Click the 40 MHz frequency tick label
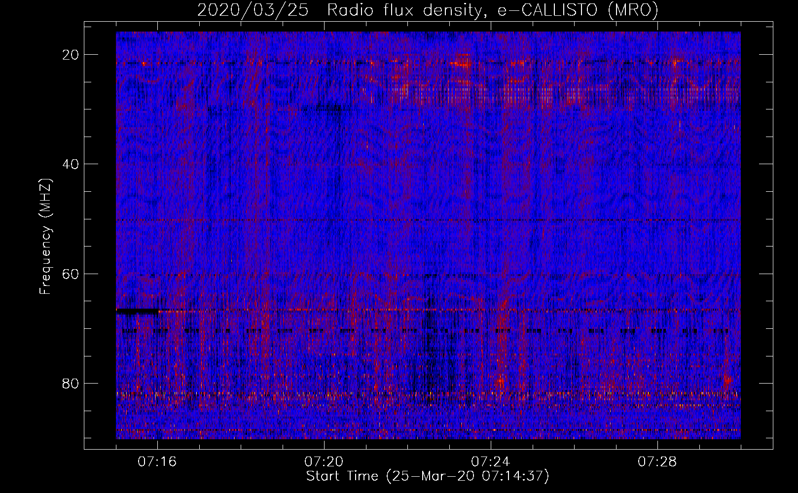The height and width of the screenshot is (493, 798). click(71, 164)
